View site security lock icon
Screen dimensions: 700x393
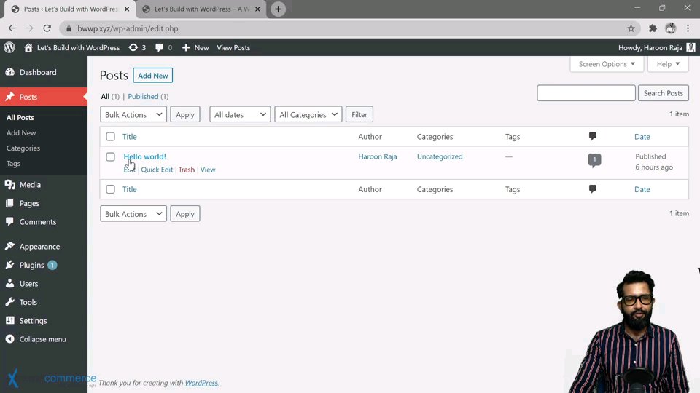point(69,28)
